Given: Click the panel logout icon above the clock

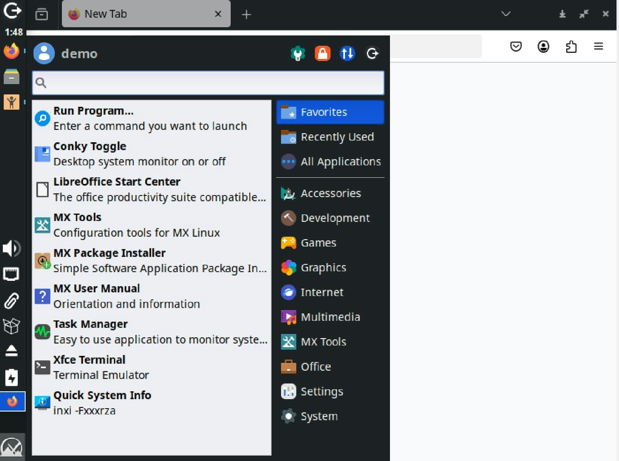Looking at the screenshot, I should [12, 11].
